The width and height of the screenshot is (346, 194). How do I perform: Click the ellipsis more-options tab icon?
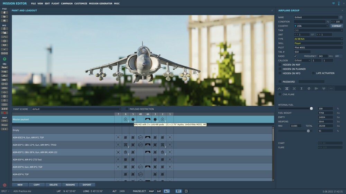click(331, 88)
